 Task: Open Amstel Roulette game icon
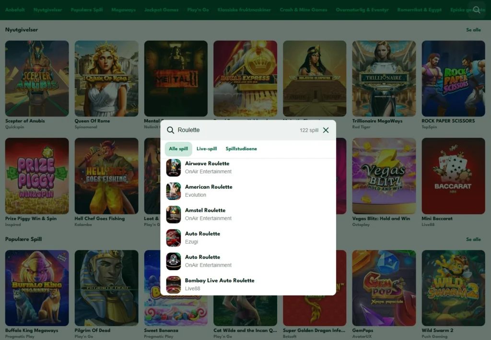click(174, 215)
